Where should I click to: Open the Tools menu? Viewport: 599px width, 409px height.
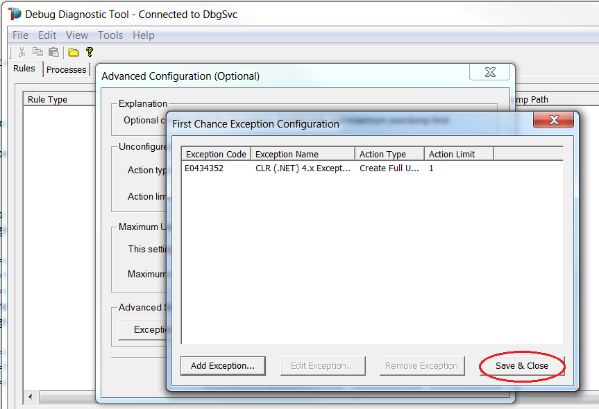pyautogui.click(x=110, y=35)
